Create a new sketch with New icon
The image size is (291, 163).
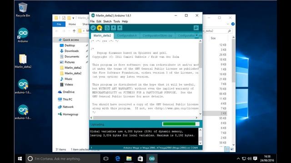coord(107,28)
